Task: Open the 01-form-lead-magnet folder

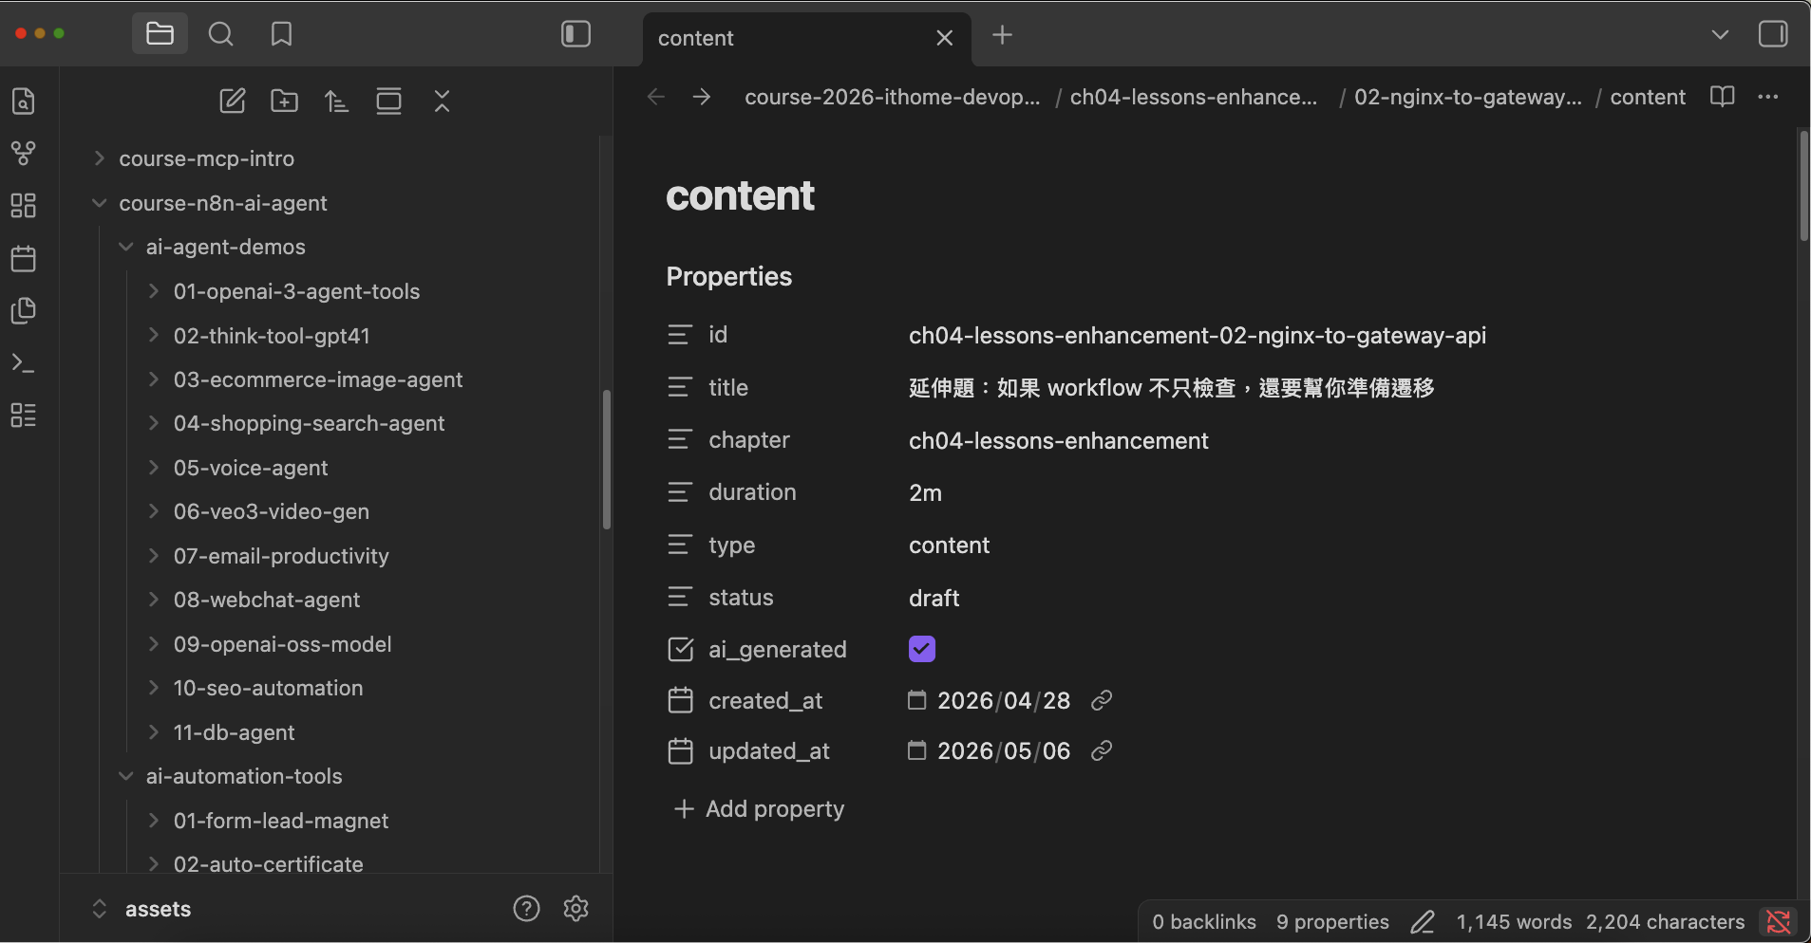Action: pos(280,821)
